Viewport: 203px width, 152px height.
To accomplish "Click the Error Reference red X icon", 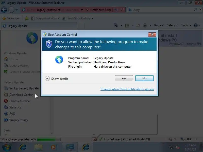I will pos(6,101).
